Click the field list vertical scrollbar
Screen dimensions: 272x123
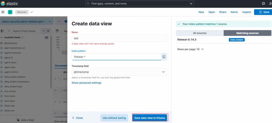(51, 62)
